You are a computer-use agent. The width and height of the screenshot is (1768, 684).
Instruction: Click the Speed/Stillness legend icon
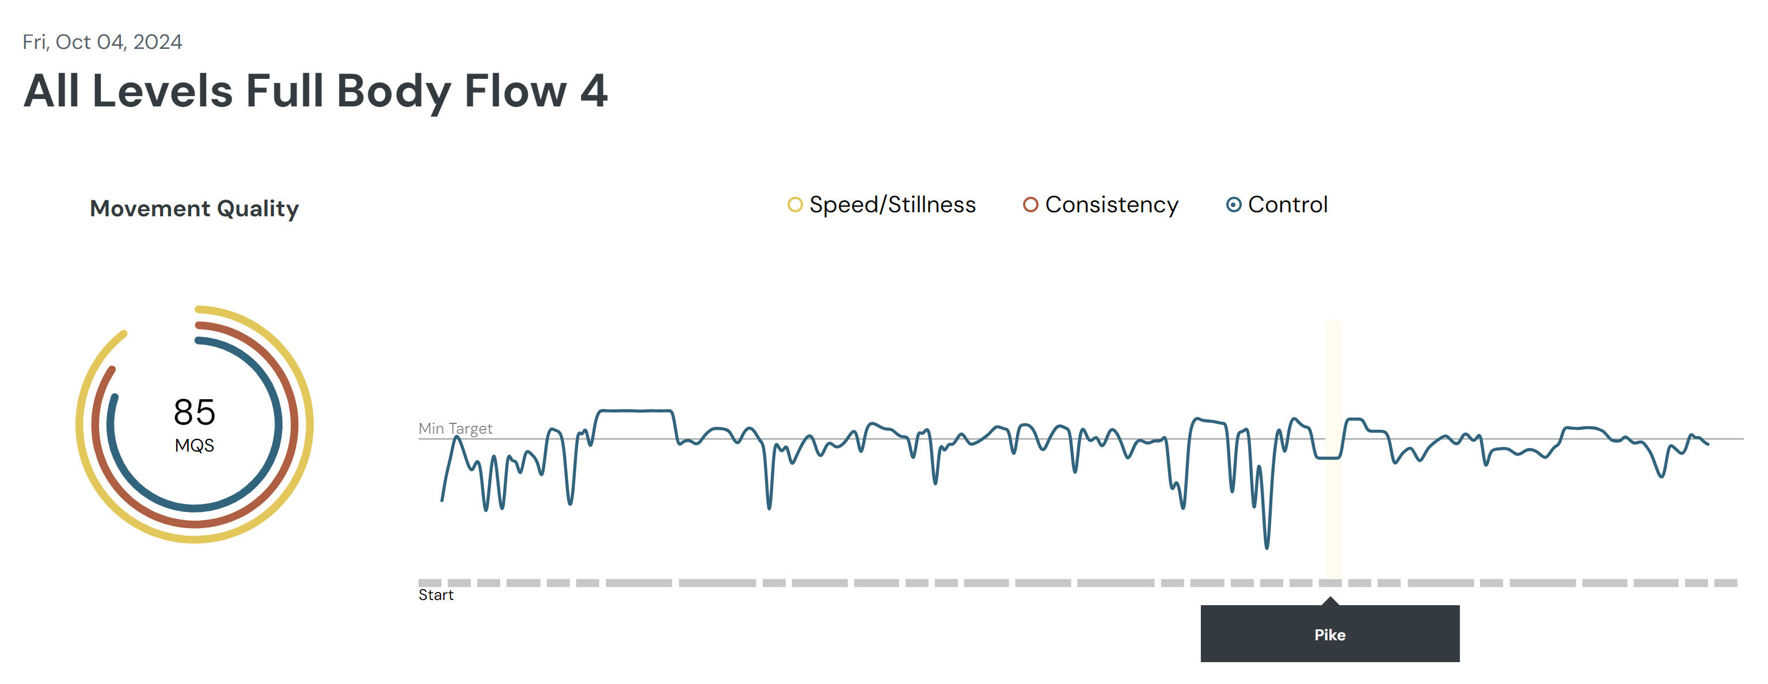[788, 205]
